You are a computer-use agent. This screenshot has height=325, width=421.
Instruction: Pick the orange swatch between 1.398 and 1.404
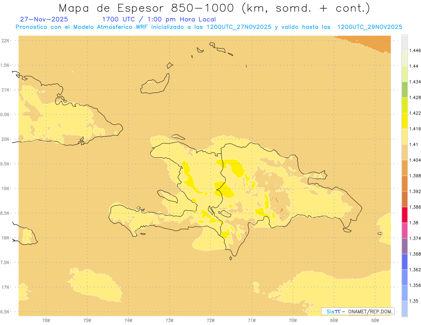pyautogui.click(x=405, y=168)
